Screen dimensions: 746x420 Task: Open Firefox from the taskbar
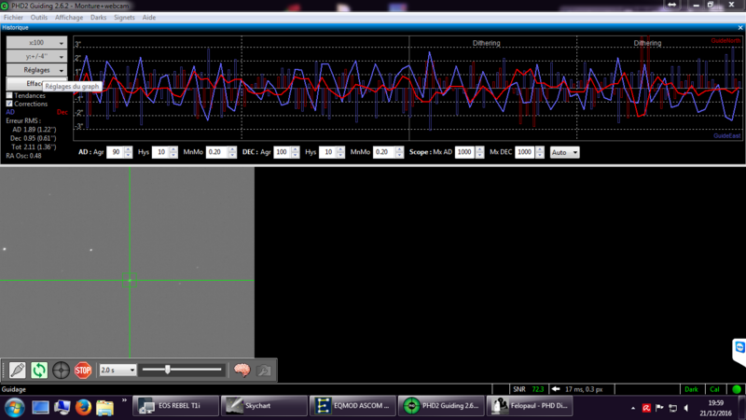(x=83, y=407)
